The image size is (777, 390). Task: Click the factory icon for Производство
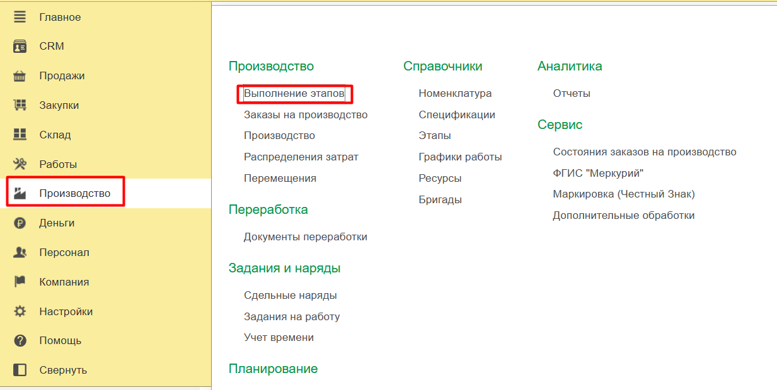click(20, 194)
